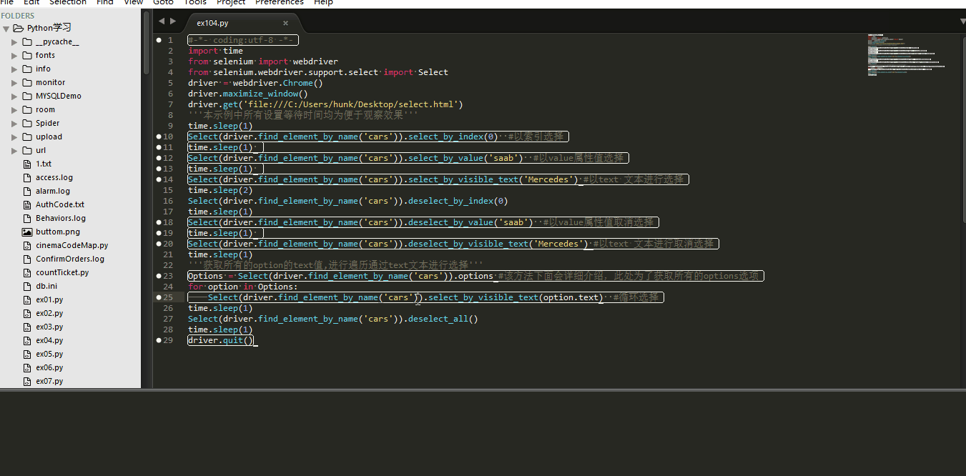Open countTicket.py in the sidebar
The height and width of the screenshot is (476, 966).
62,272
